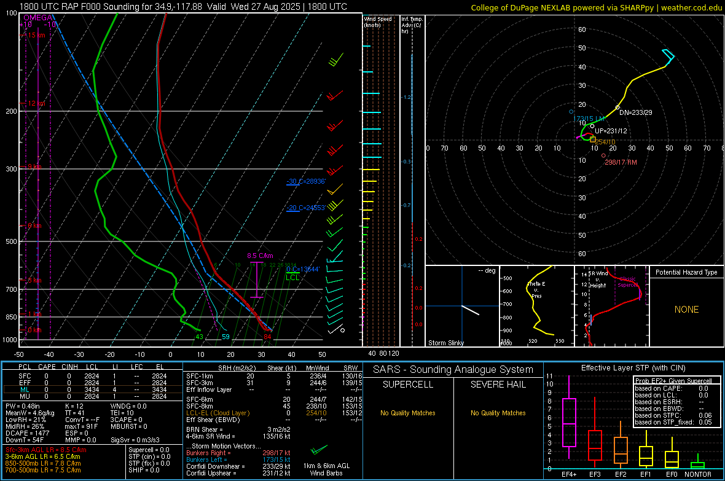The width and height of the screenshot is (725, 481).
Task: Click the "Wind Speed (knots)" panel header
Action: point(378,22)
